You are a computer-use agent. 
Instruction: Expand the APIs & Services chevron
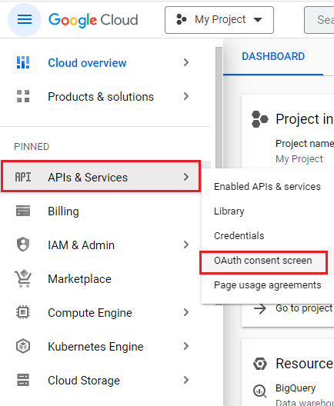[x=186, y=177]
